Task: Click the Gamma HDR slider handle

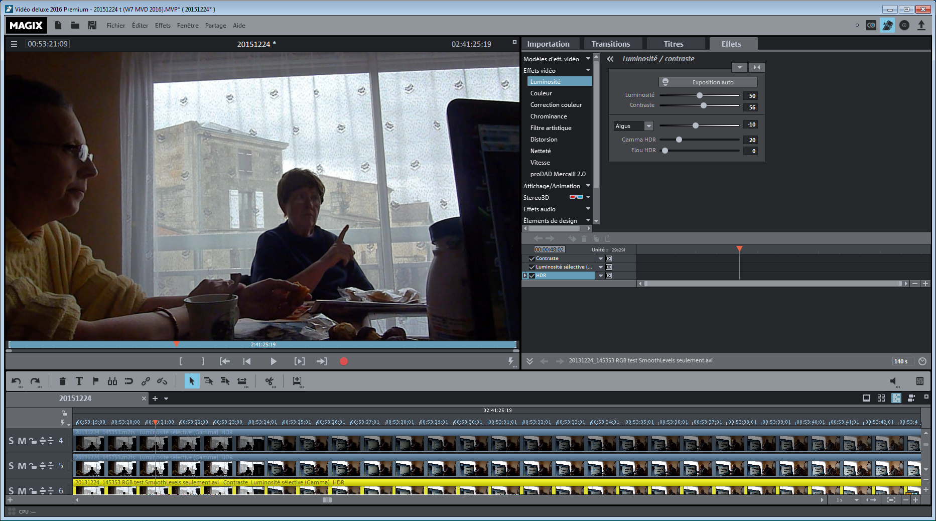Action: 679,140
